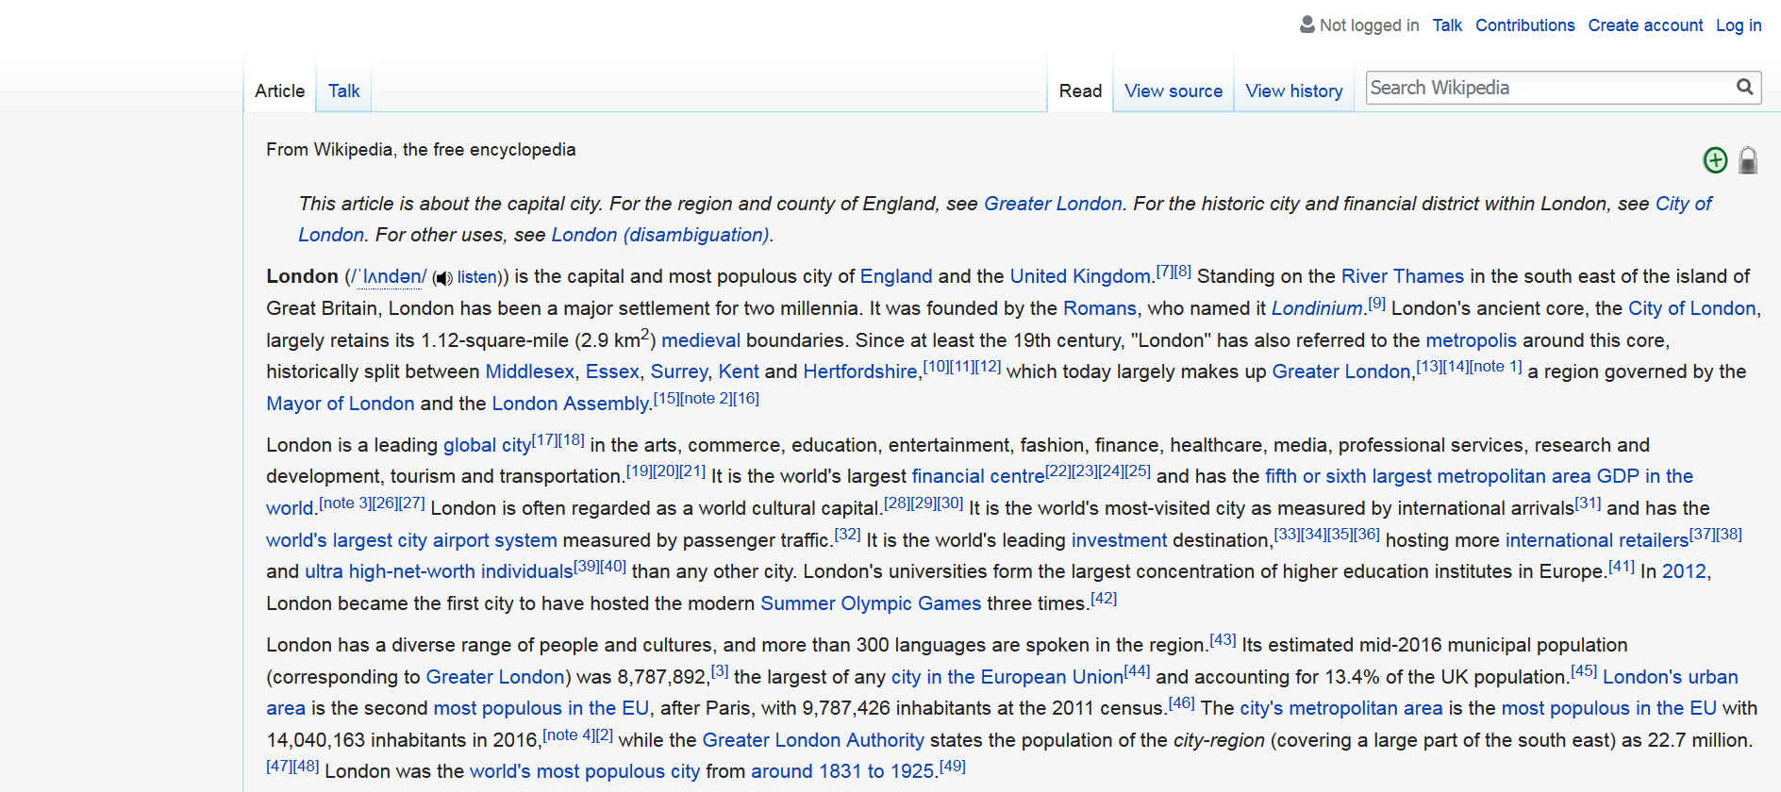The image size is (1781, 792).
Task: Open the financial centre link
Action: click(x=977, y=476)
